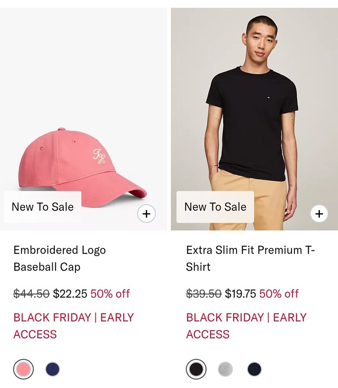Select the pink color swatch for the cap
Image resolution: width=338 pixels, height=388 pixels.
pyautogui.click(x=23, y=369)
